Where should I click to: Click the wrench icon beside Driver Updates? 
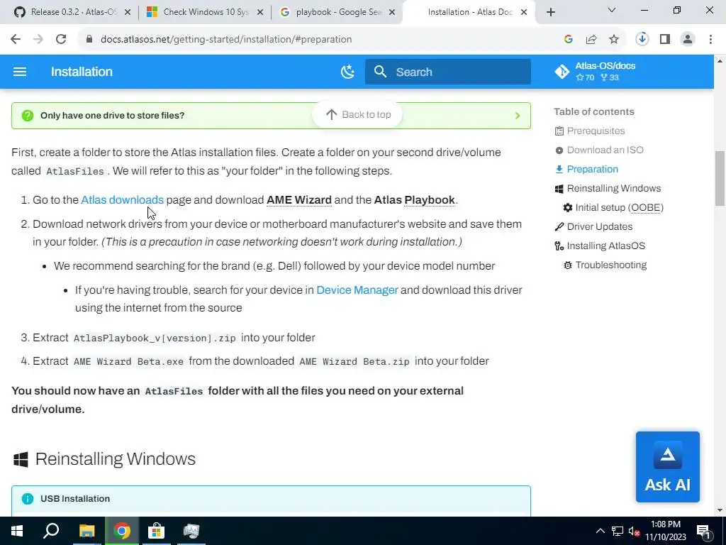click(x=559, y=226)
